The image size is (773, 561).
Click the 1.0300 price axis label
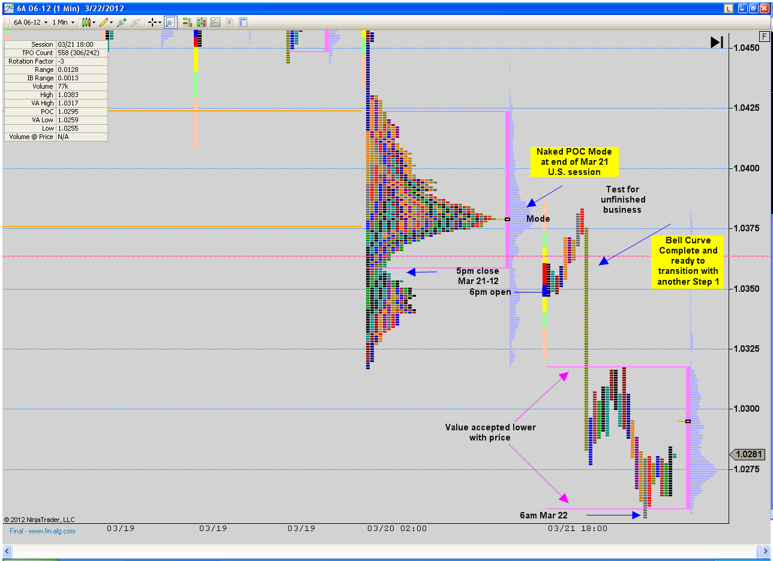(747, 409)
